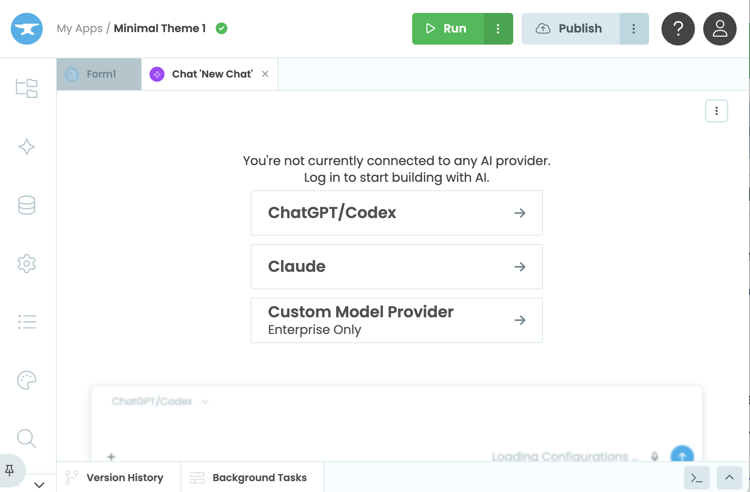The image size is (750, 492).
Task: Open the terminal console icon
Action: 697,478
